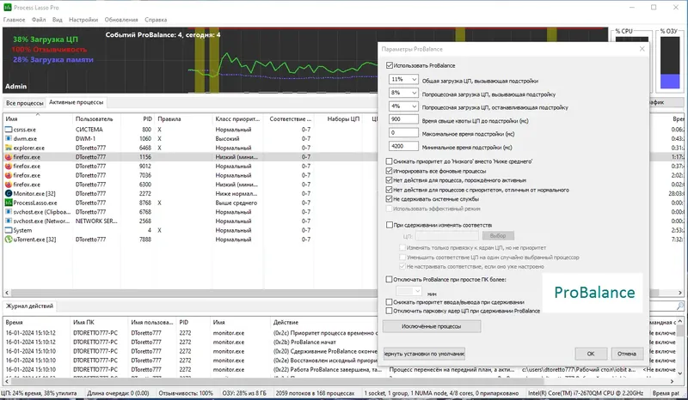
Task: Enable Отключить парковку ядер ЦП checkbox
Action: (x=390, y=311)
